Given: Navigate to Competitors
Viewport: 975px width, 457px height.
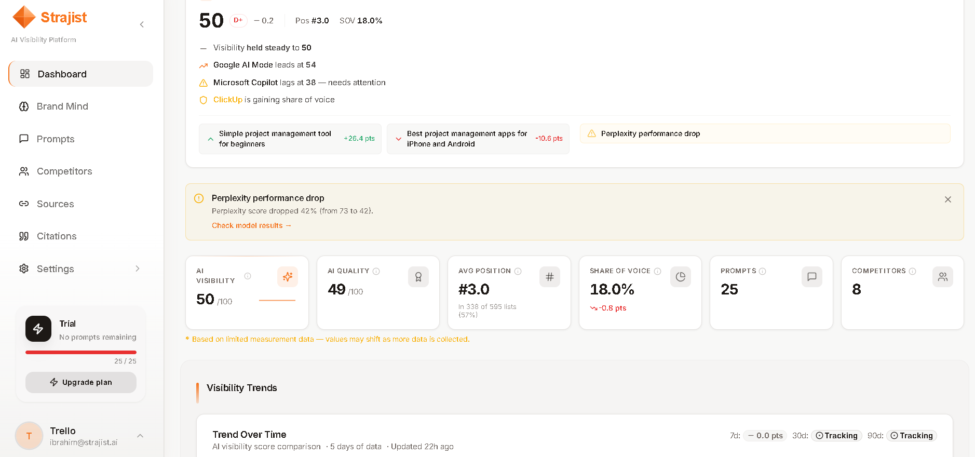Looking at the screenshot, I should click(x=81, y=171).
